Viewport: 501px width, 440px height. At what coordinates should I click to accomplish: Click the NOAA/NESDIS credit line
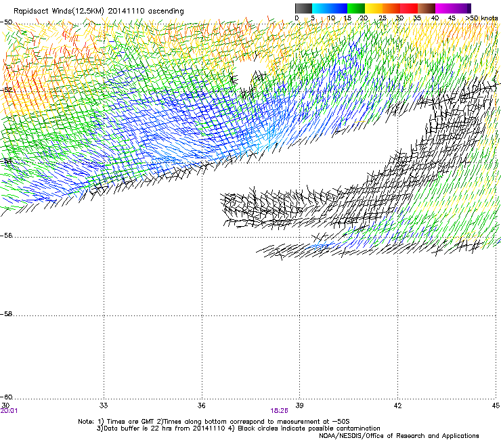pos(399,436)
